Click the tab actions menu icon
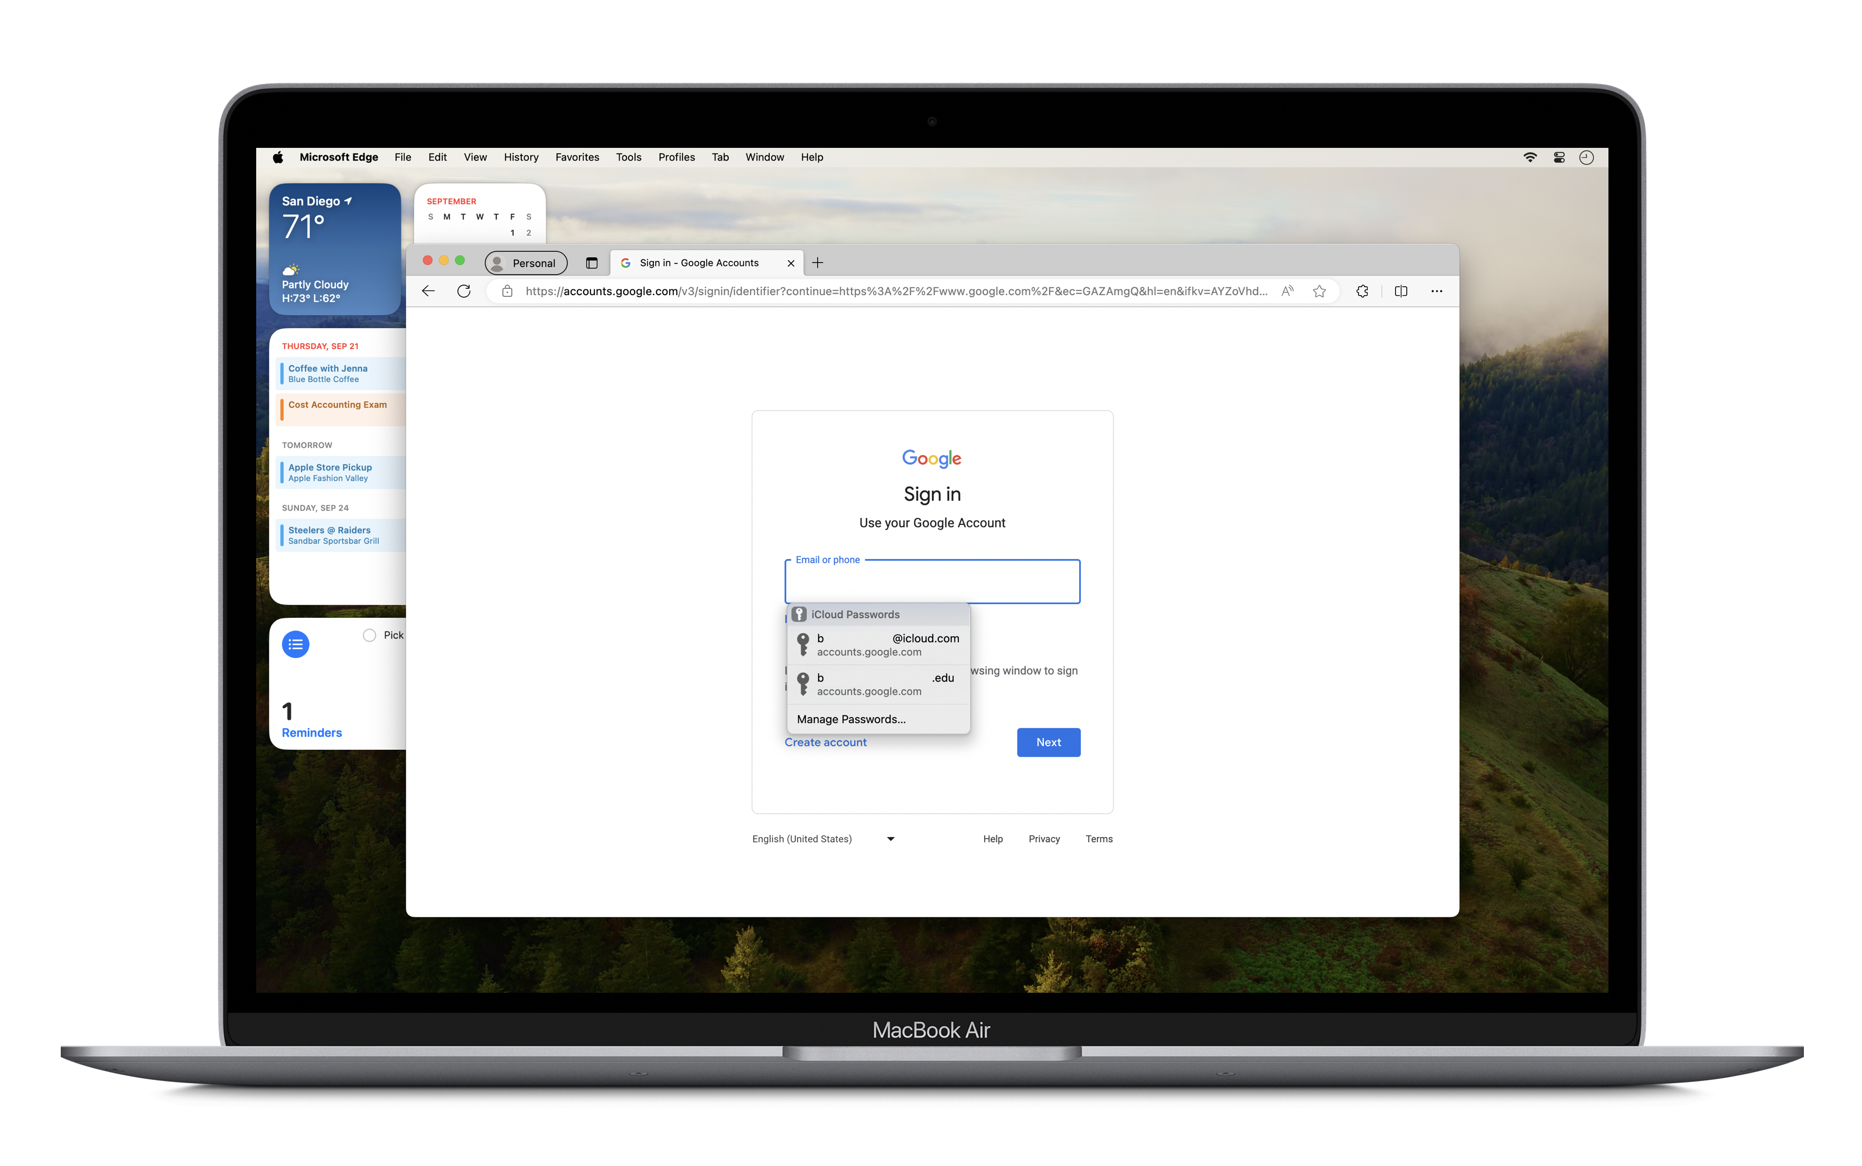 (592, 263)
